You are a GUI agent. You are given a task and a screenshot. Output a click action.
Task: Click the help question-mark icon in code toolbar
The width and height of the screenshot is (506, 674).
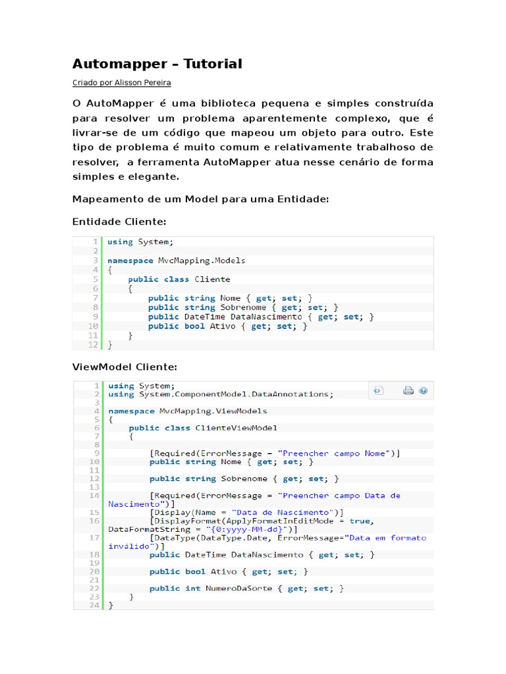(x=424, y=390)
